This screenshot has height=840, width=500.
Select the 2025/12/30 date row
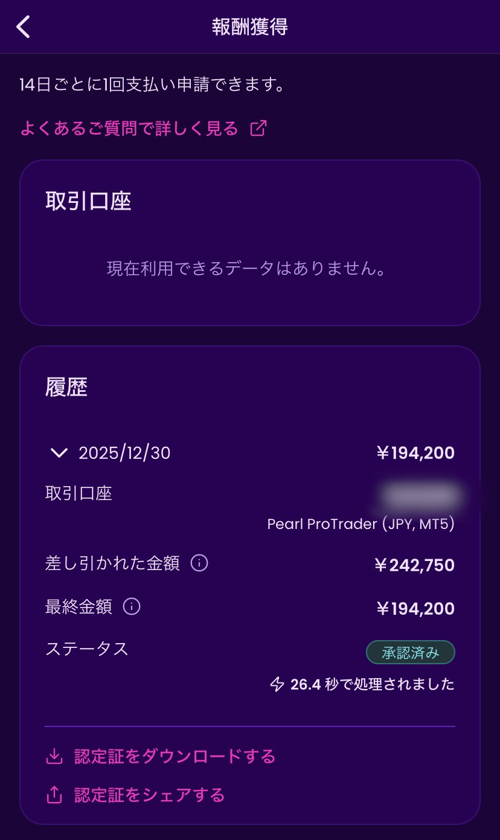[x=124, y=453]
